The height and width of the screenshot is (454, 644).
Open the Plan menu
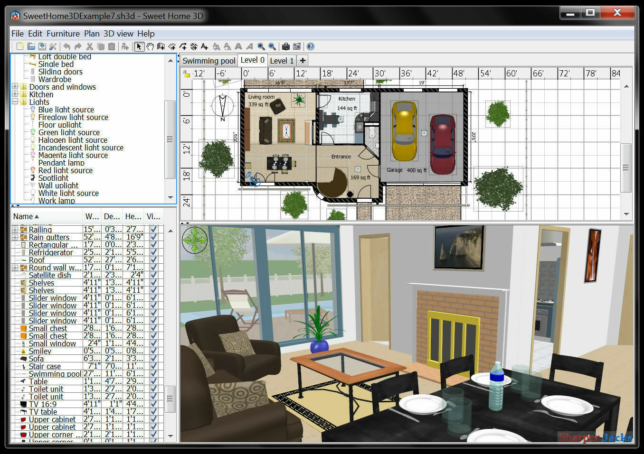(x=92, y=34)
